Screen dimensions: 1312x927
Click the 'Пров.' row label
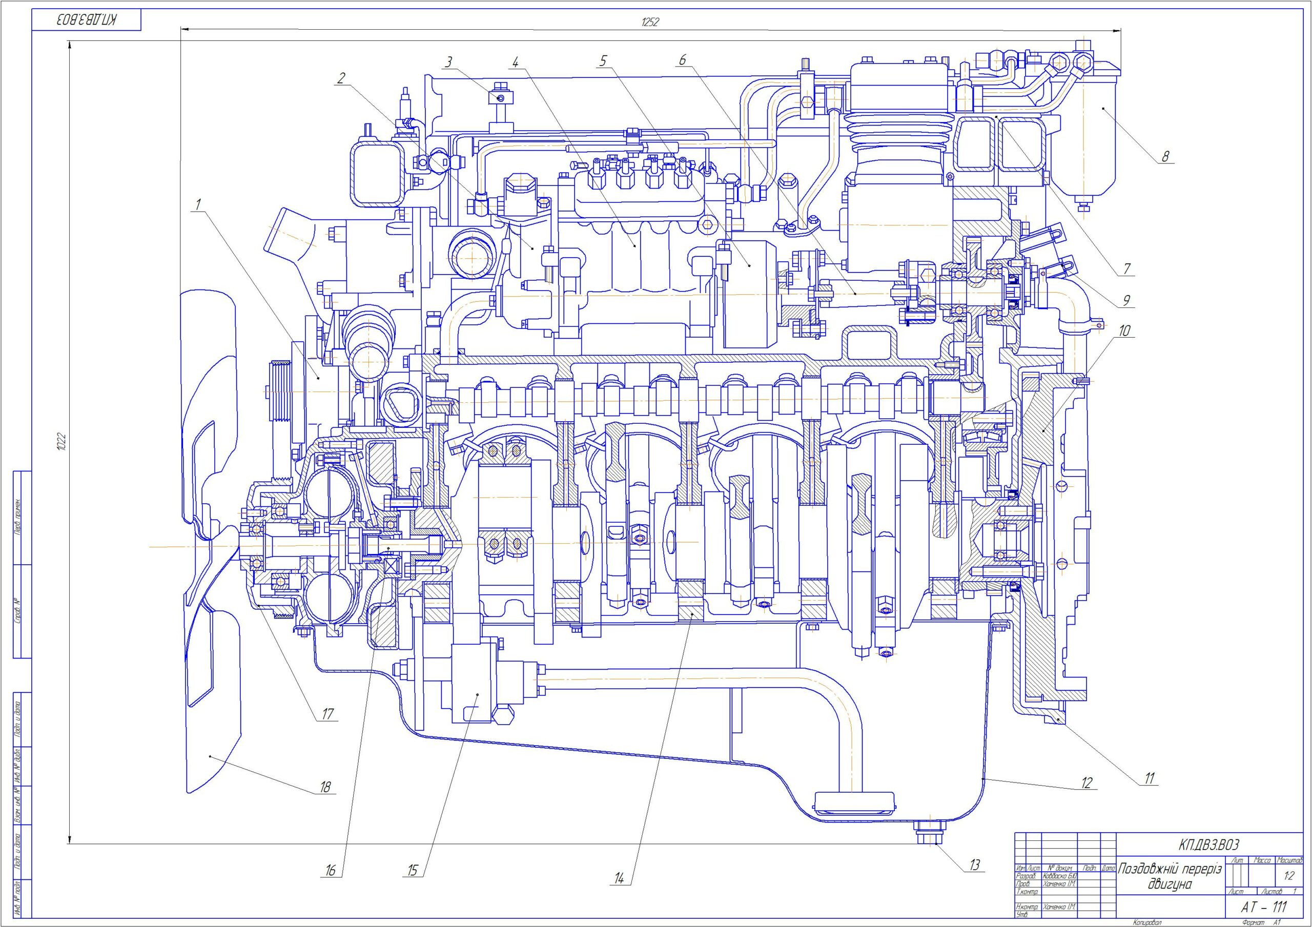tap(1023, 884)
